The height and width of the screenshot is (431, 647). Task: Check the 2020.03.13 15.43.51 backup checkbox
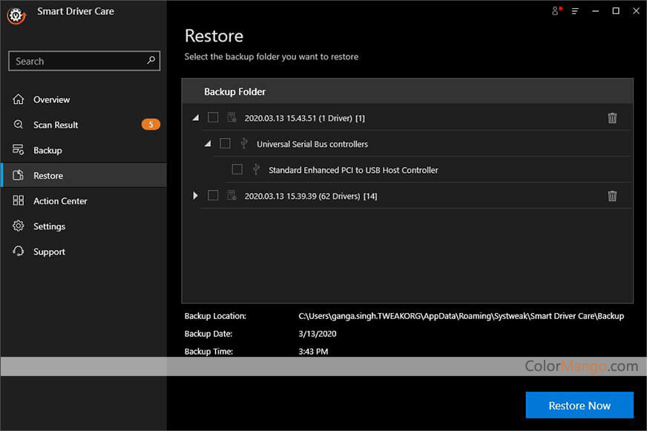click(x=213, y=117)
